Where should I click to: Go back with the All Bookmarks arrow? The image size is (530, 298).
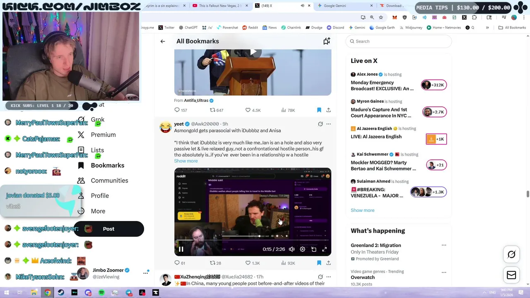[163, 41]
